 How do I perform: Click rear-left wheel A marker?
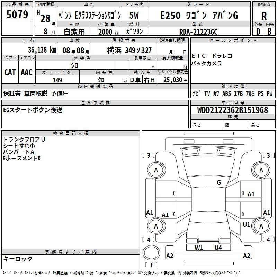coord(156,226)
